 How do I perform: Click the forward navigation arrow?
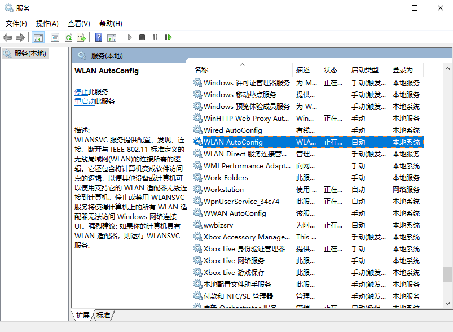[x=20, y=37]
